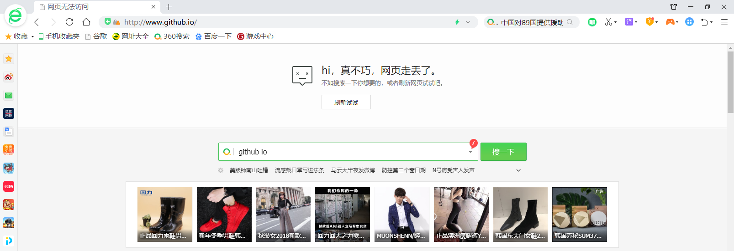This screenshot has width=734, height=251.
Task: Open the game controller extension
Action: coord(670,22)
